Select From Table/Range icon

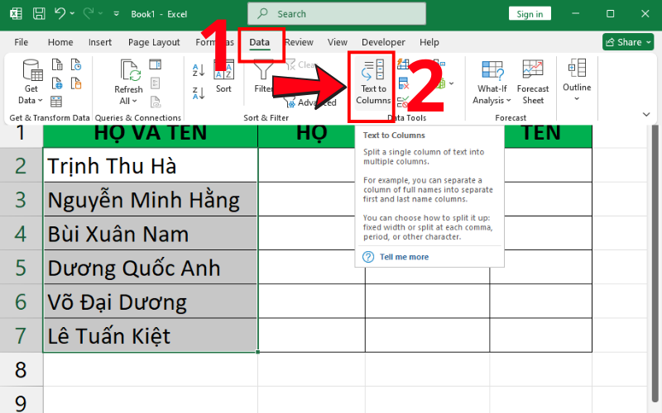coord(56,102)
